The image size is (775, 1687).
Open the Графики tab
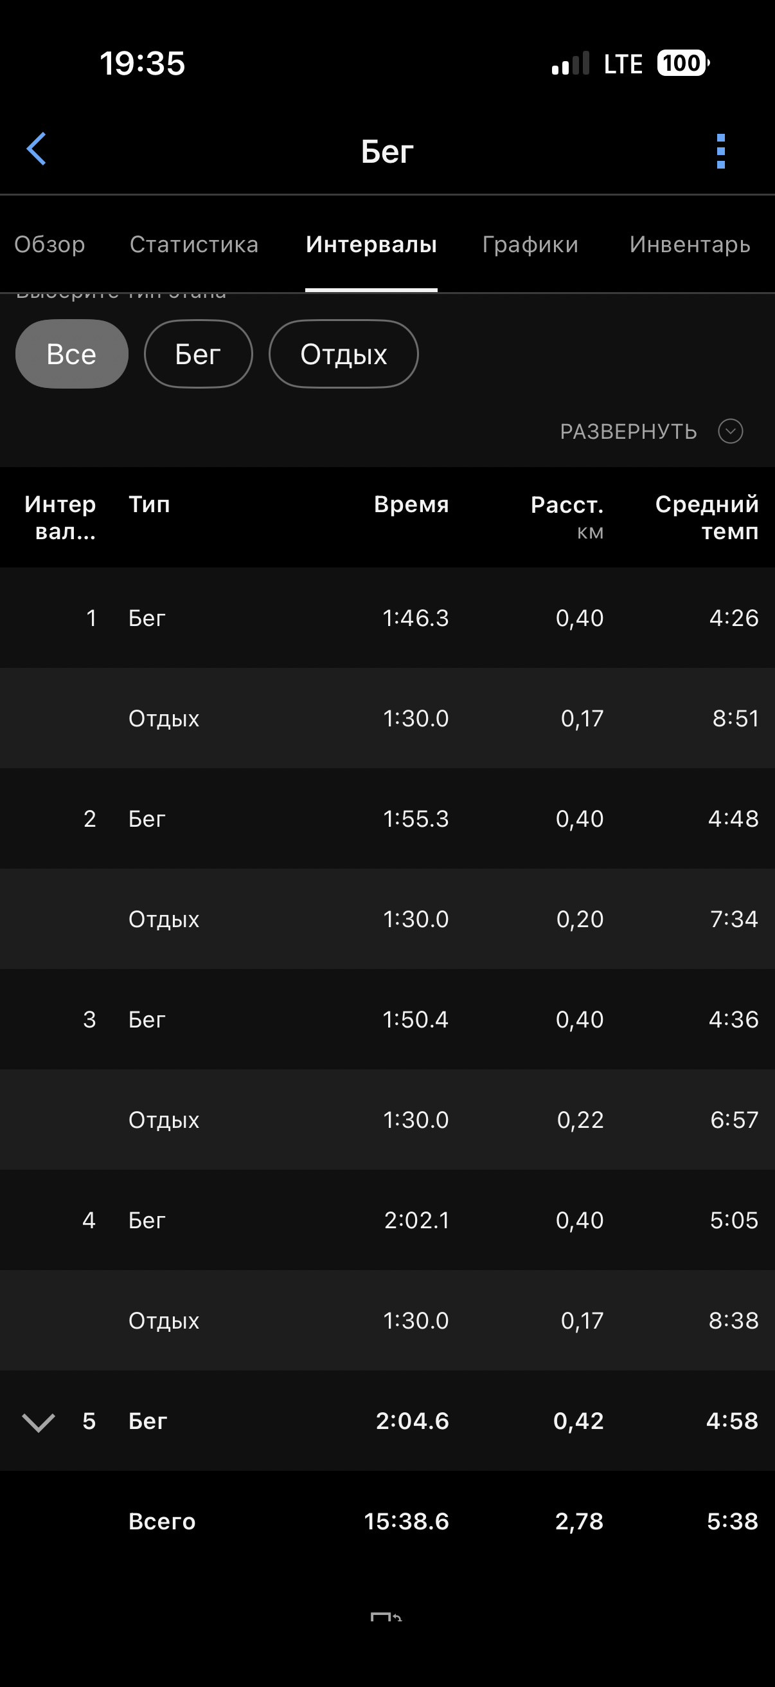click(x=530, y=244)
